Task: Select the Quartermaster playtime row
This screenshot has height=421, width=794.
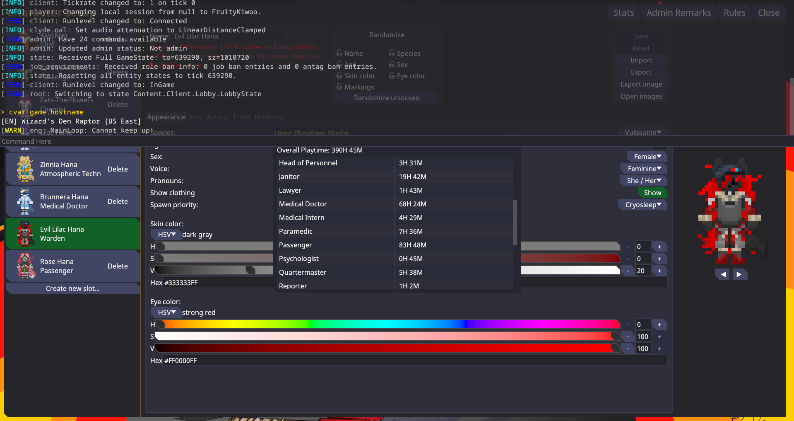Action: (395, 272)
